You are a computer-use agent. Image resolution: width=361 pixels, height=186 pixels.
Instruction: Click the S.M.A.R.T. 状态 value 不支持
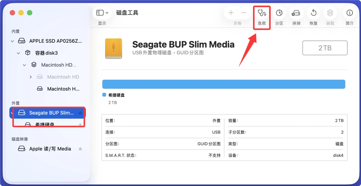215,156
